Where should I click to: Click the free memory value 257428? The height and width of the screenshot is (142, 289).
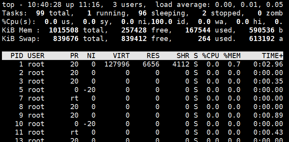click(134, 30)
